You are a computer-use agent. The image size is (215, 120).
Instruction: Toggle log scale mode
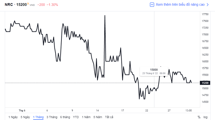[205, 117]
